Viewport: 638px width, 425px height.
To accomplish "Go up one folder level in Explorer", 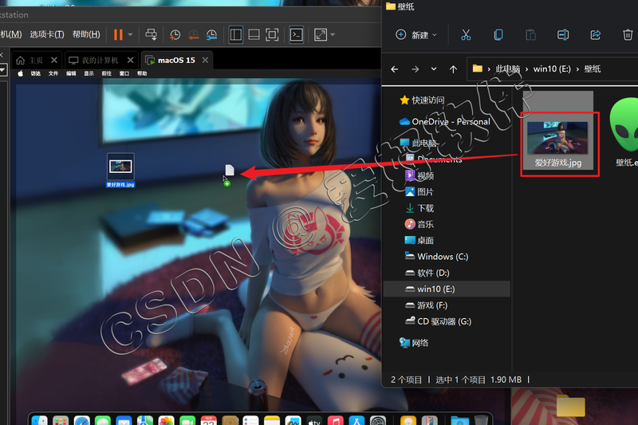I will point(453,69).
